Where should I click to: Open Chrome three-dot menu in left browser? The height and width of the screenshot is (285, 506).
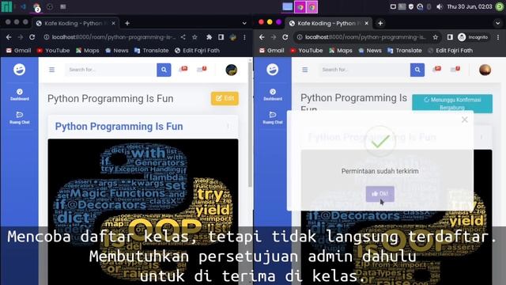pyautogui.click(x=244, y=37)
